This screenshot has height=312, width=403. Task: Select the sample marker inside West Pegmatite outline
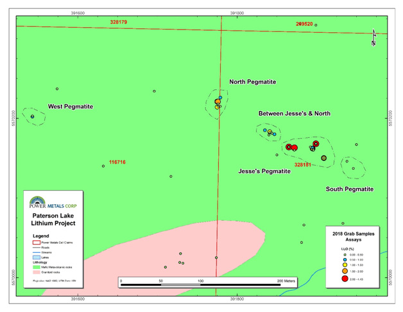32,116
